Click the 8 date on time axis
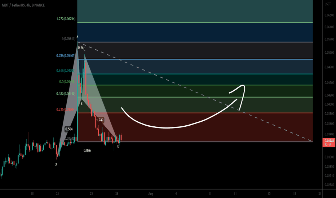 [210, 194]
